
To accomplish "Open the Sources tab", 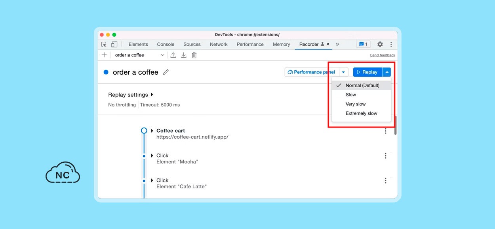I will coord(192,44).
